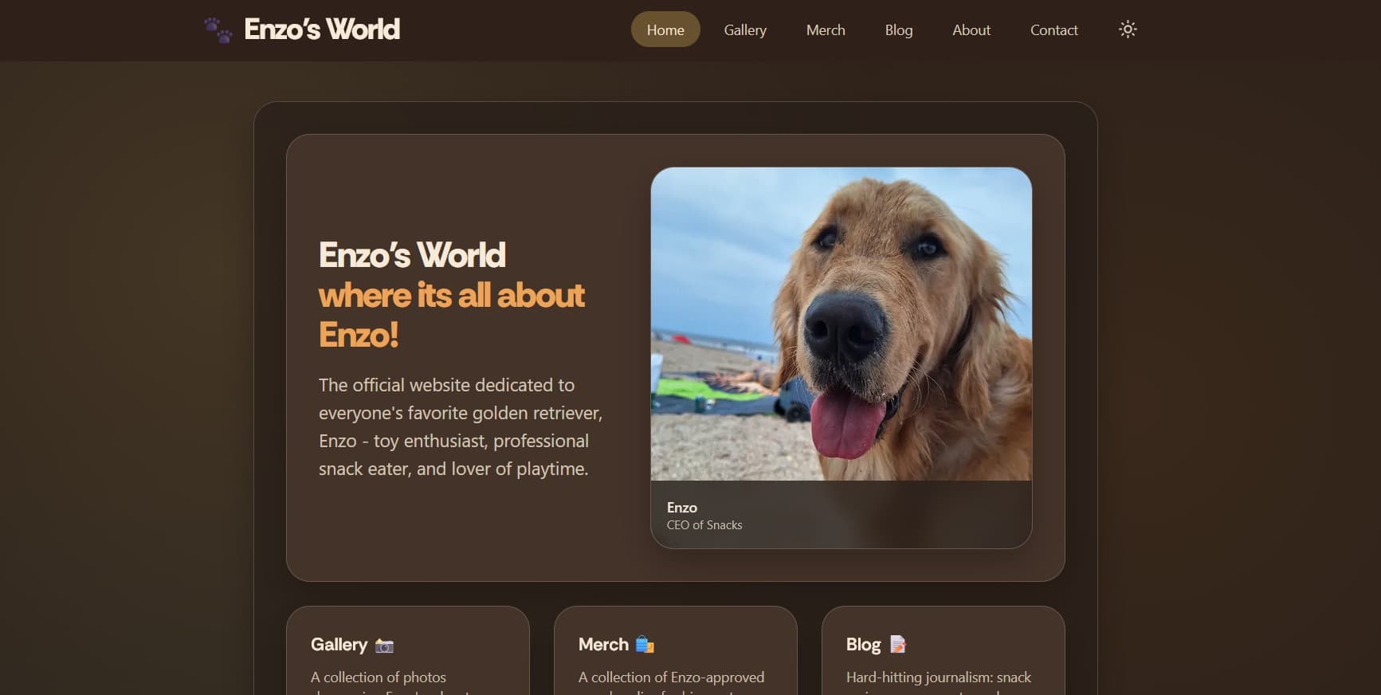Screen dimensions: 1381x695
Task: Go to the Blog nav link
Action: (899, 29)
